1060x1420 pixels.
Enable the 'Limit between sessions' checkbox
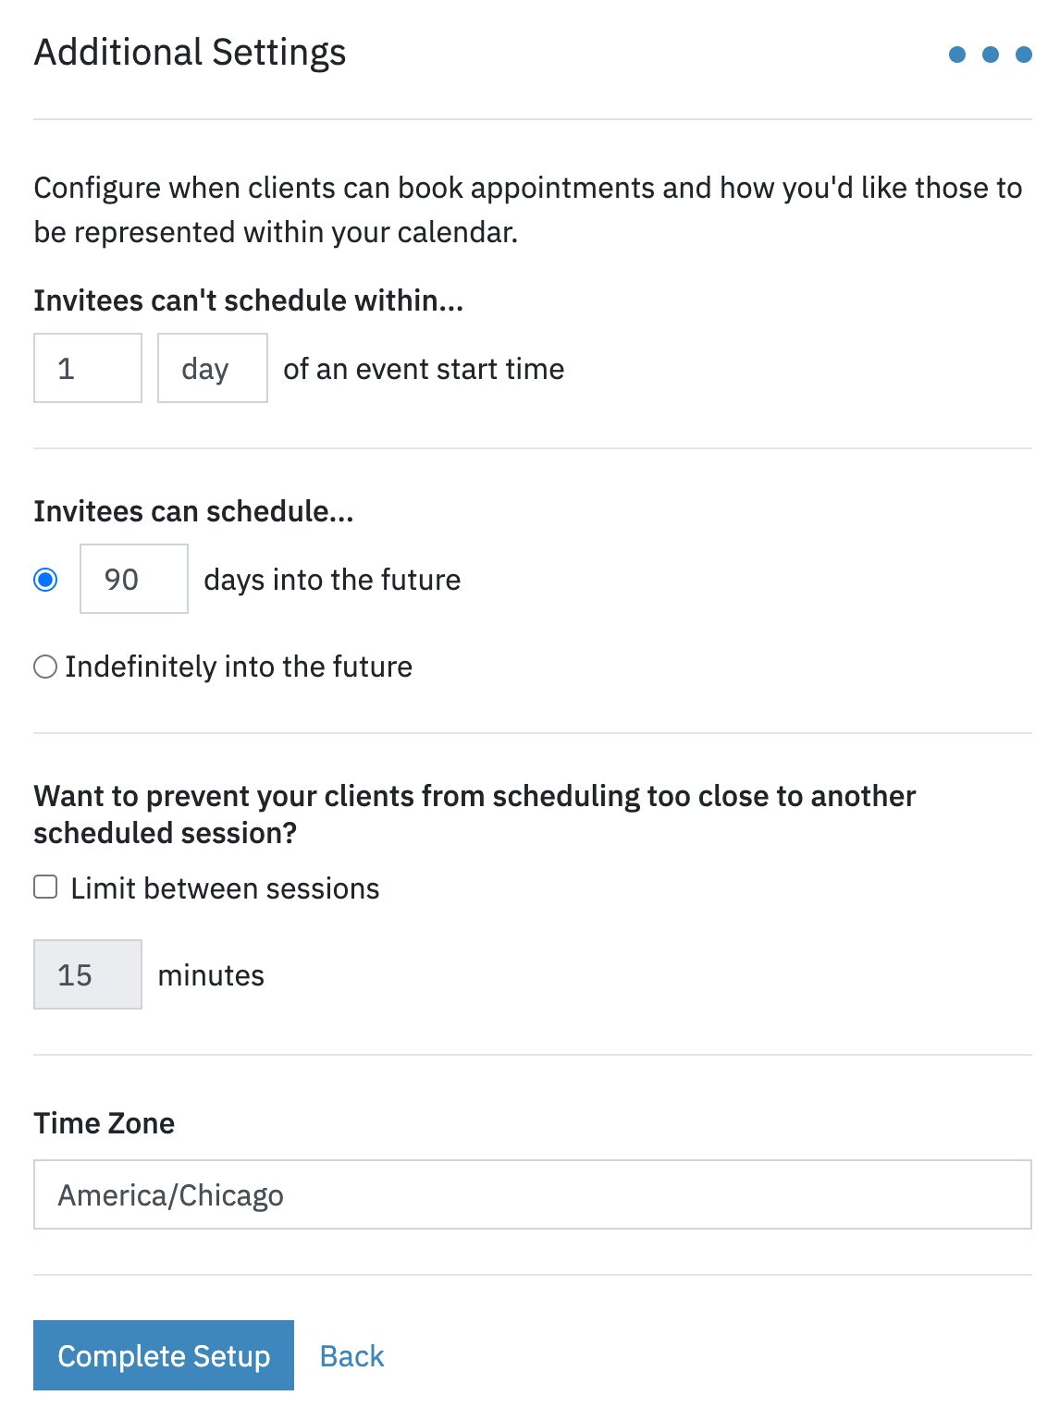(x=45, y=887)
